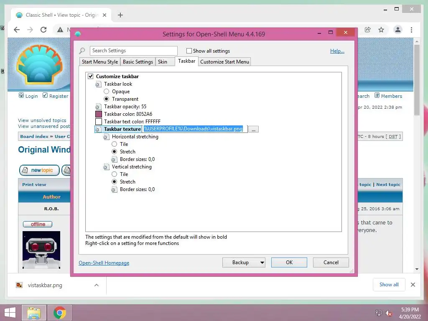The height and width of the screenshot is (321, 428).
Task: Uncheck the Customize taskbar checkbox
Action: point(90,76)
